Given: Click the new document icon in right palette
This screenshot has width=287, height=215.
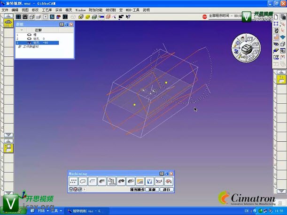Looking at the screenshot, I should coord(276,17).
